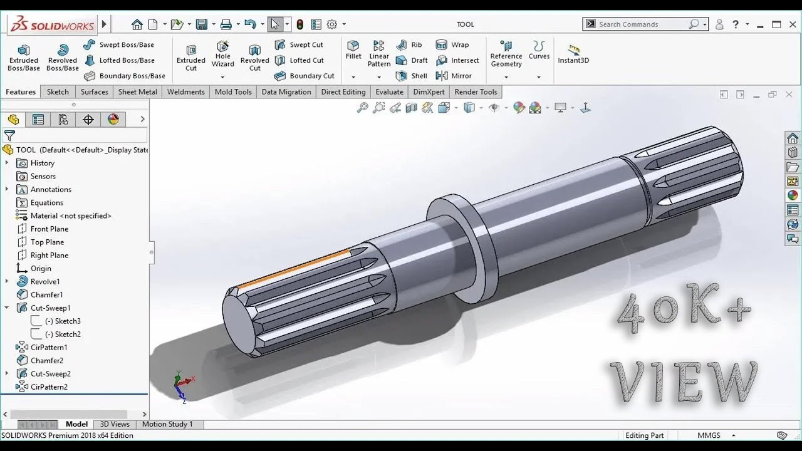Expand the Revolve1 feature node
This screenshot has height=451, width=802.
coord(7,281)
